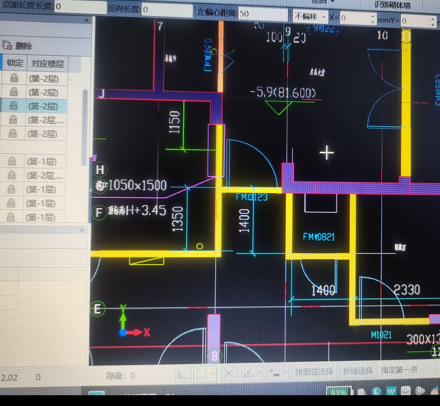Click the J axis label
Viewport: 440px width, 406px height.
coord(101,94)
